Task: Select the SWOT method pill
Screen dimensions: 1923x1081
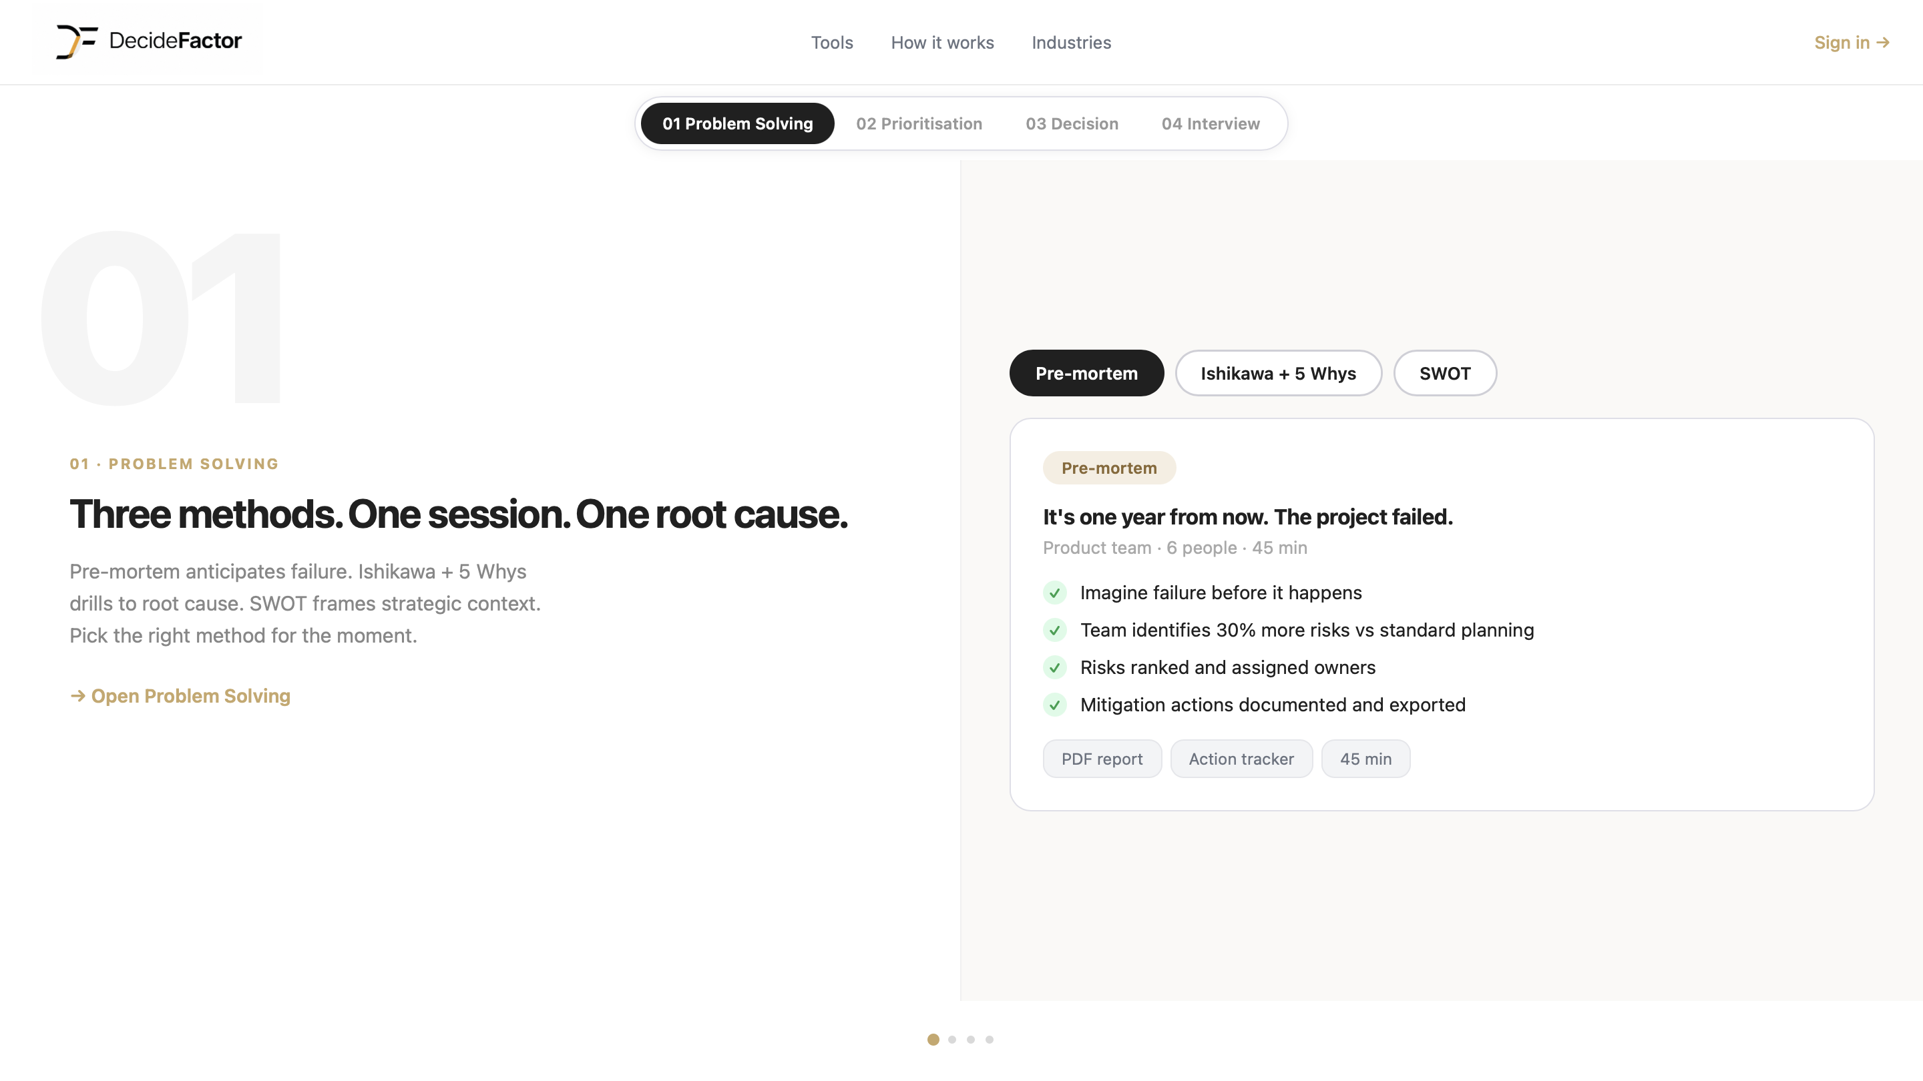Action: point(1444,373)
